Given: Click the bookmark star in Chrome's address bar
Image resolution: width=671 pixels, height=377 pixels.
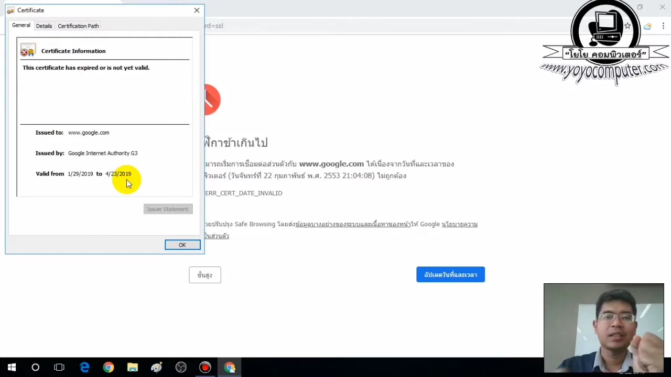Looking at the screenshot, I should pyautogui.click(x=627, y=26).
